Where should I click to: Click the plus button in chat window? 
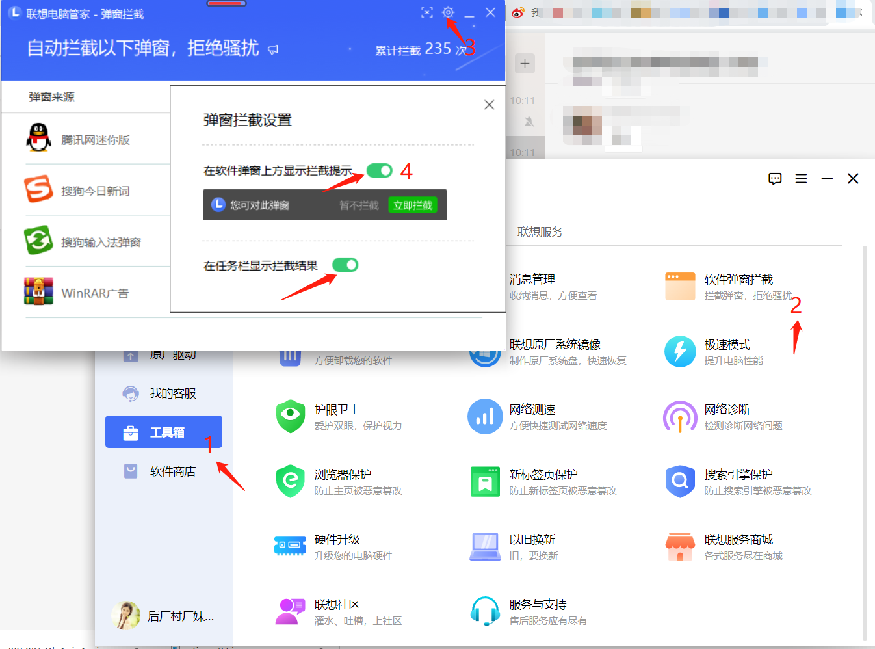(x=525, y=63)
